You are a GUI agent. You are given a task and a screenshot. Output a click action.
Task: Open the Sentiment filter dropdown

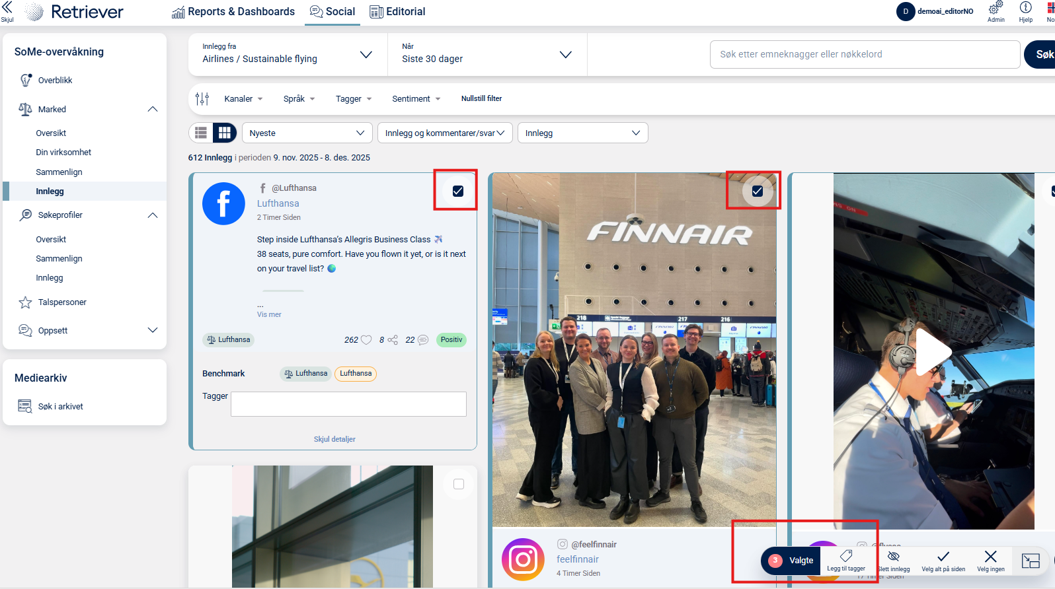click(416, 99)
